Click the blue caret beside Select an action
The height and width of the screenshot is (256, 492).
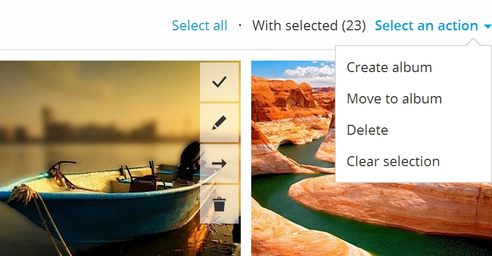coord(488,26)
